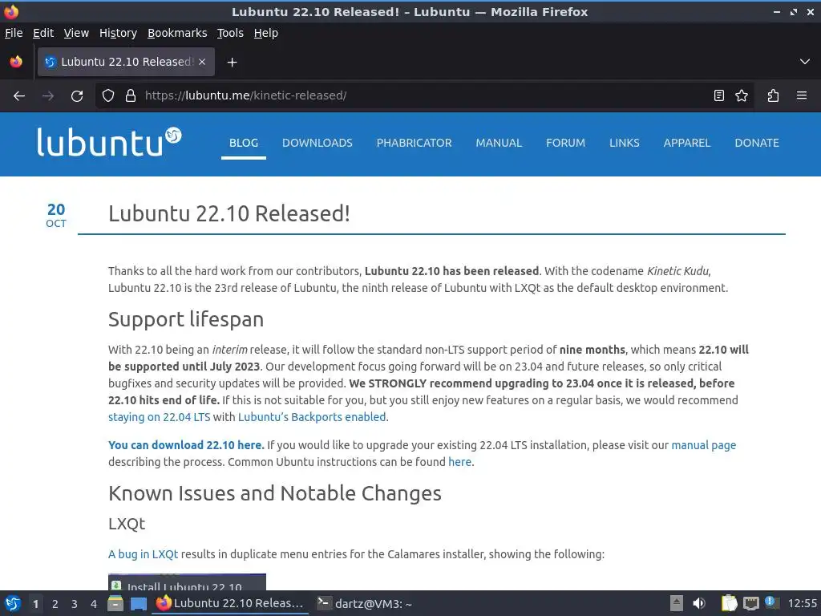Select the Firefox Lubuntu 22.10 taskbar entry
Image resolution: width=821 pixels, height=616 pixels.
230,603
